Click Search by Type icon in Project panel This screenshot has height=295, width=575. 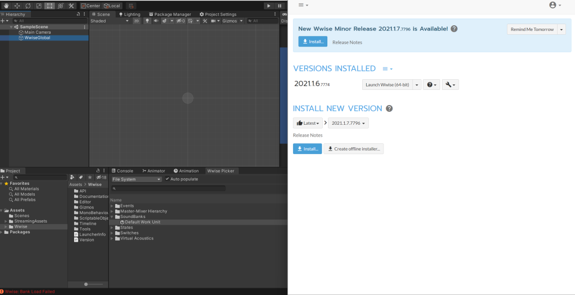72,177
